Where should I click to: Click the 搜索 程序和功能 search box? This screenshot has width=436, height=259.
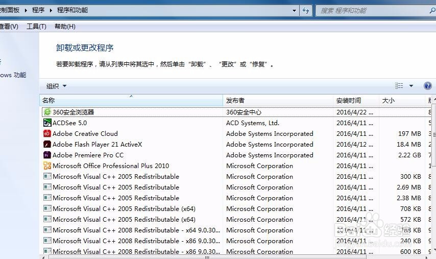(375, 10)
